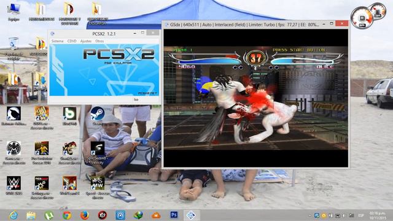This screenshot has width=393, height=221.
Task: Open uTorrent from the taskbar
Action: coord(49,215)
